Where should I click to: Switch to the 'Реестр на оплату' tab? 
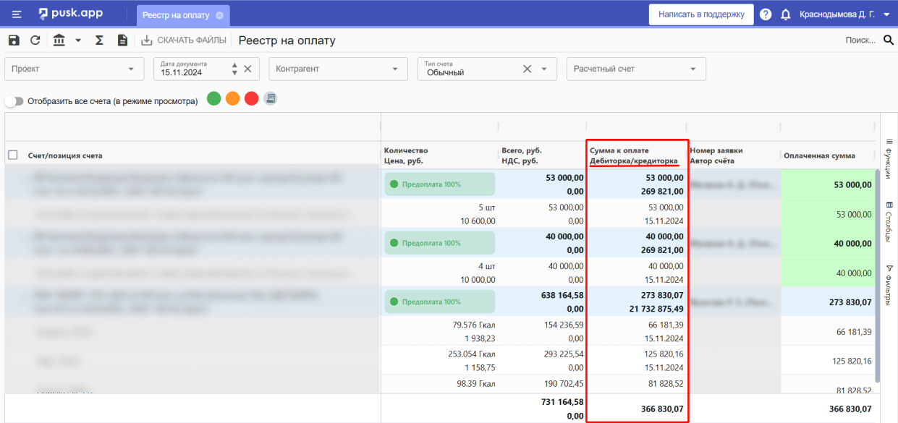[x=176, y=14]
